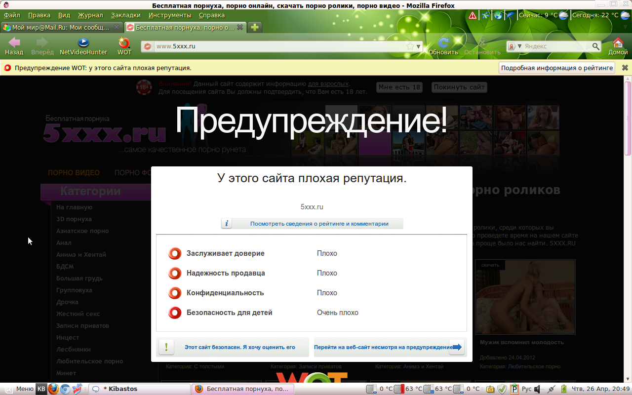Viewport: 632px width, 395px height.
Task: Close the WOT warning notification bar
Action: pyautogui.click(x=625, y=68)
